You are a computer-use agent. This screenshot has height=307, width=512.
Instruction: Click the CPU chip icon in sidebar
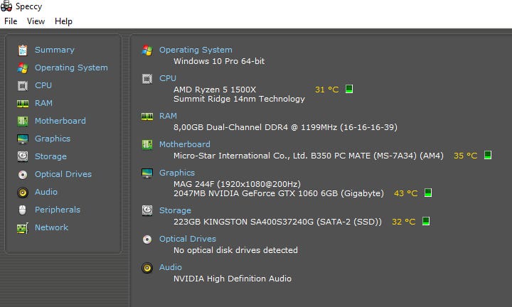[x=23, y=85]
